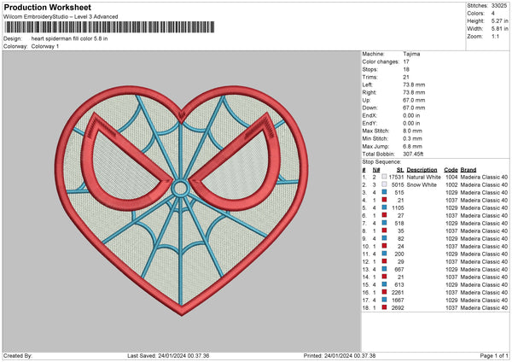The image size is (512, 362).
Task: Select 'Wilcom EmbroideryStudio – Level 3 Advanced' text
Action: pyautogui.click(x=61, y=17)
